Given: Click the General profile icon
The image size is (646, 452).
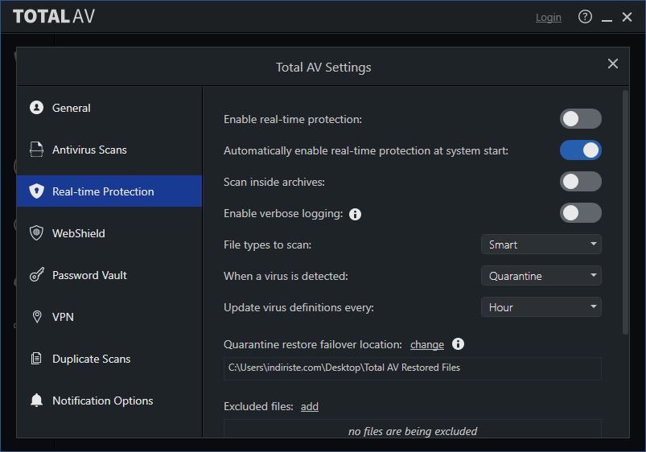Looking at the screenshot, I should point(37,108).
